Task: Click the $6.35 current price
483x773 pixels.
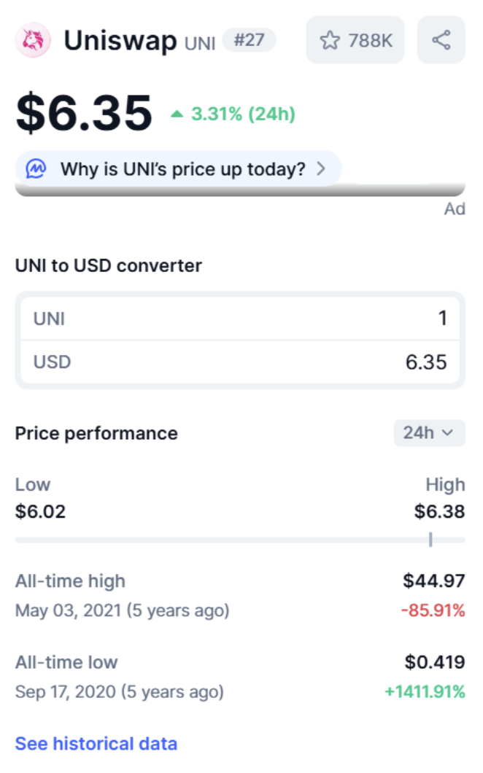Action: 84,114
